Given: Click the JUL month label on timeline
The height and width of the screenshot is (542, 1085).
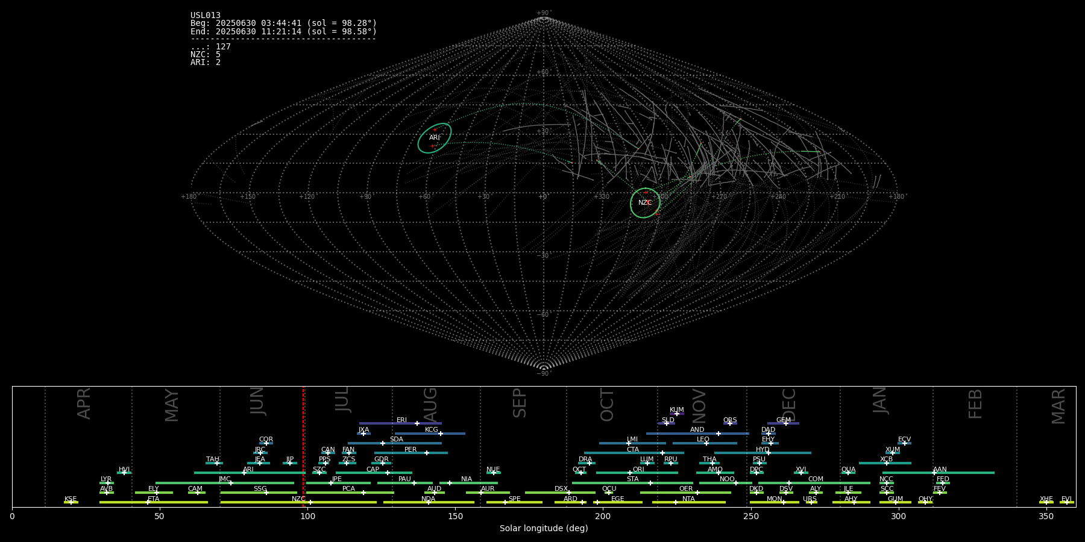Looking at the screenshot, I should coord(342,399).
